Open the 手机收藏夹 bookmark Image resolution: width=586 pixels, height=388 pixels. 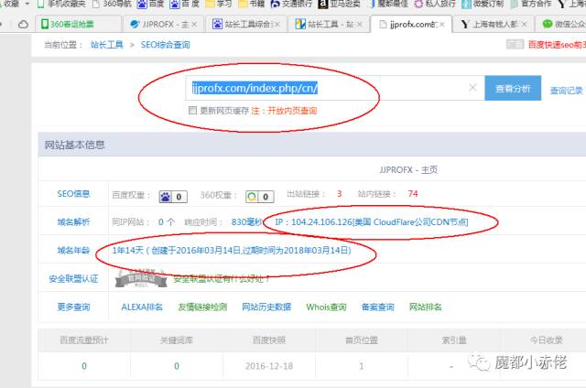tap(61, 4)
